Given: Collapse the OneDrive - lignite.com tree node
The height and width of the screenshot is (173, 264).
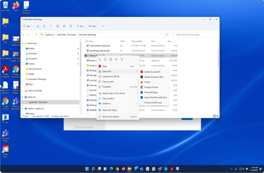Looking at the screenshot, I should coord(22,109).
